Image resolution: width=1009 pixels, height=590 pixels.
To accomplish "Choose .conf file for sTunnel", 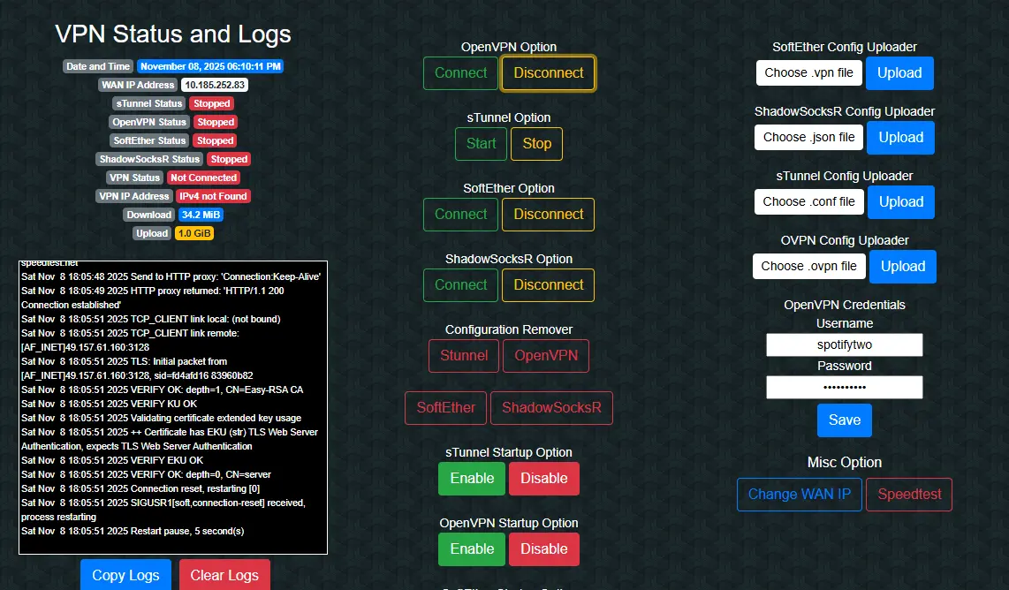I will 808,201.
